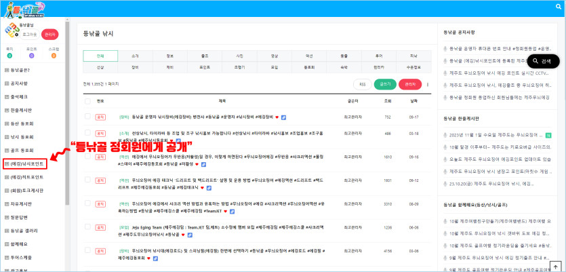Viewport: 566px width, 272px height.
Task: Click the 로그아웃 logout button
Action: 29,35
